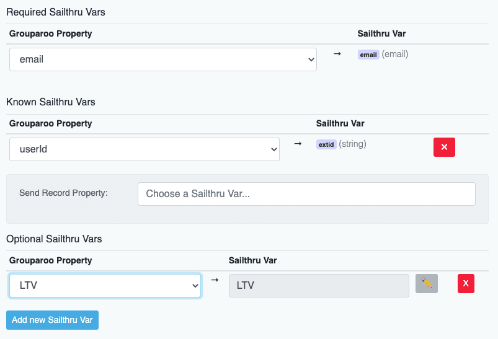498x339 pixels.
Task: Click the extid Sailthru Var badge
Action: coord(326,144)
